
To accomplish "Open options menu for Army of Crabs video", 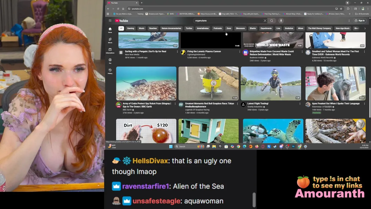I will click(x=175, y=104).
